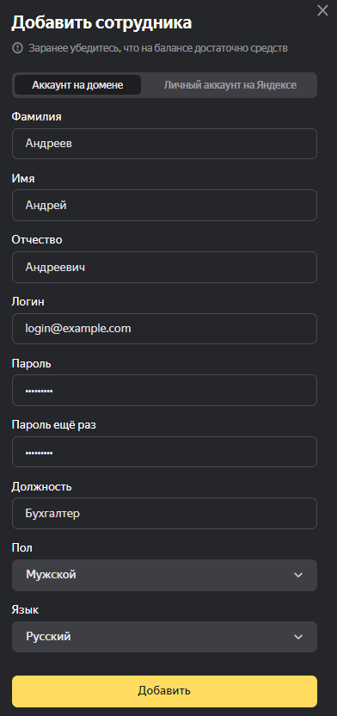Click the Должность field label
This screenshot has height=716, width=337.
point(41,487)
